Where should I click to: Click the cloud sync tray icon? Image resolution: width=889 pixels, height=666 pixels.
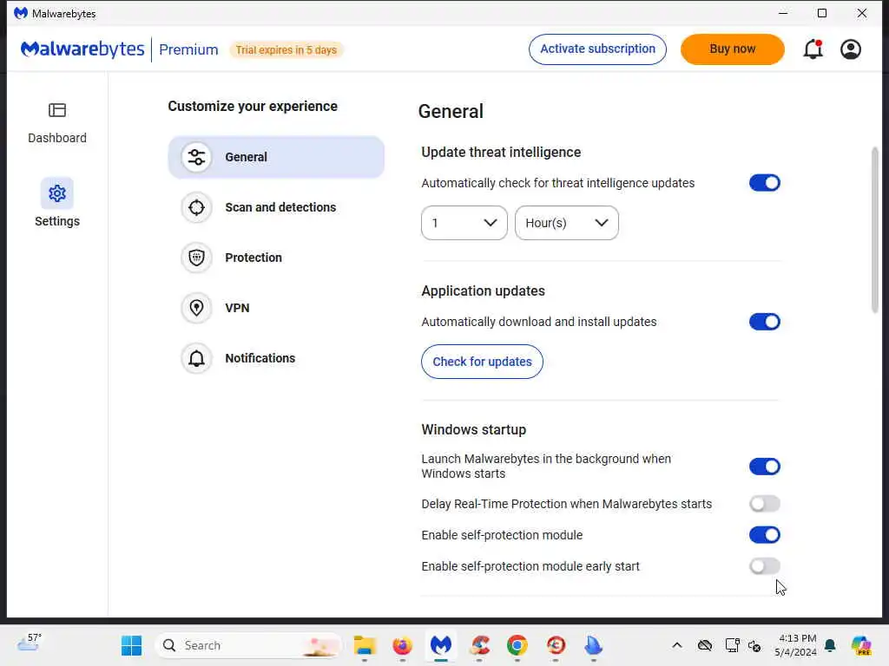(x=705, y=645)
